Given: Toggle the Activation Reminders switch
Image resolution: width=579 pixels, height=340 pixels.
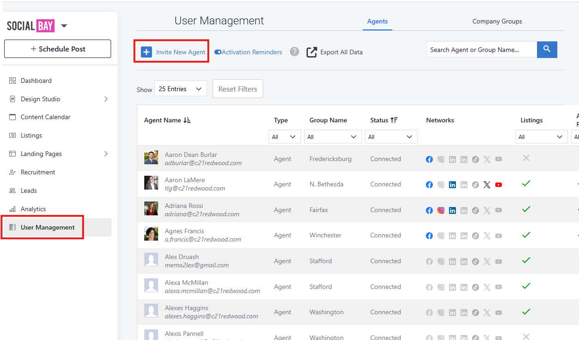Looking at the screenshot, I should point(218,52).
